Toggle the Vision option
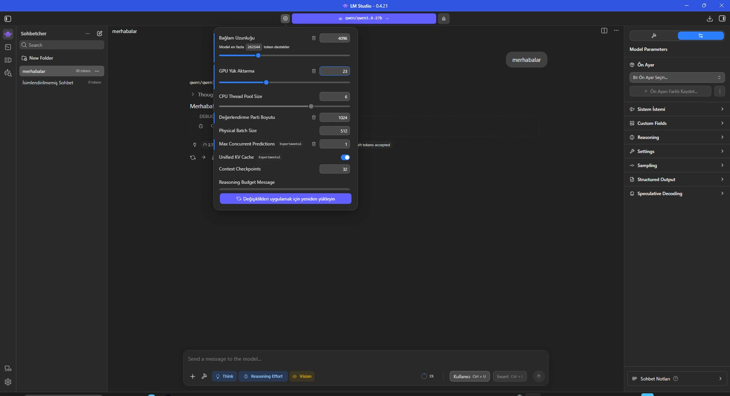The height and width of the screenshot is (396, 730). [302, 376]
